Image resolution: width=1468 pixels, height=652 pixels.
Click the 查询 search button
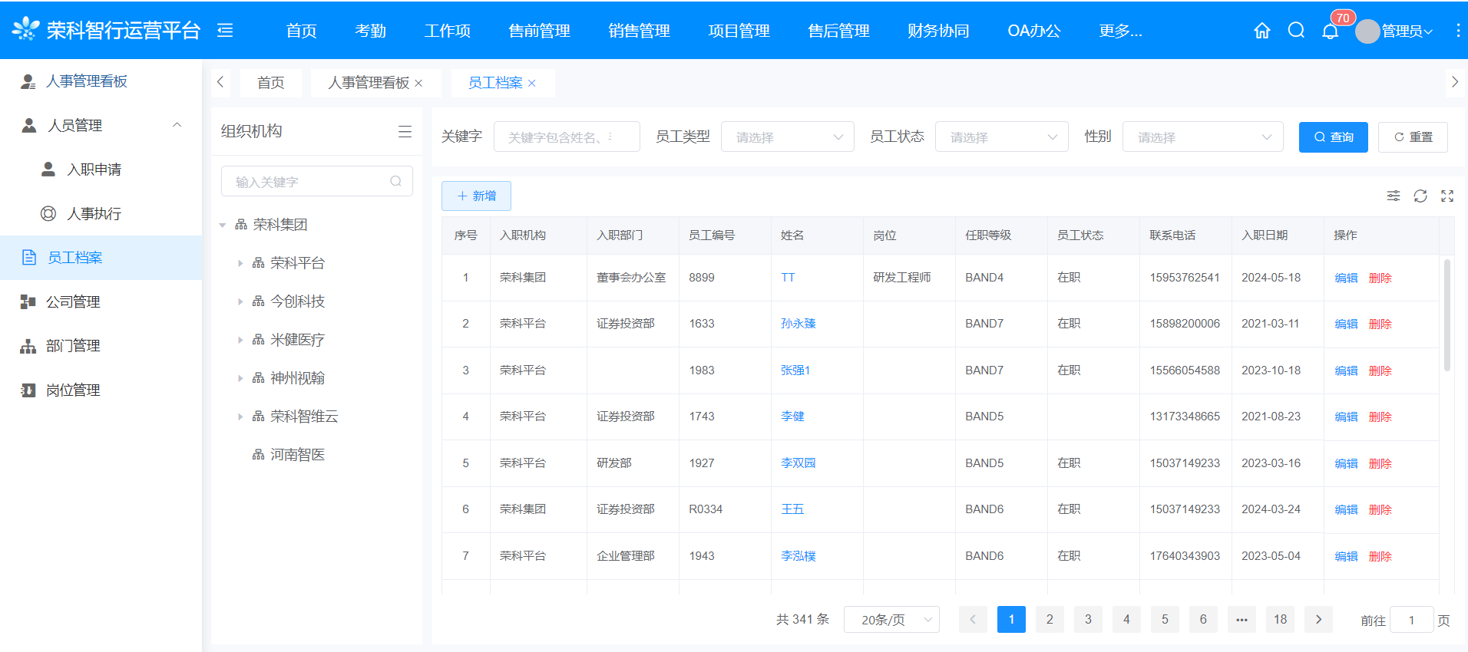click(x=1333, y=137)
